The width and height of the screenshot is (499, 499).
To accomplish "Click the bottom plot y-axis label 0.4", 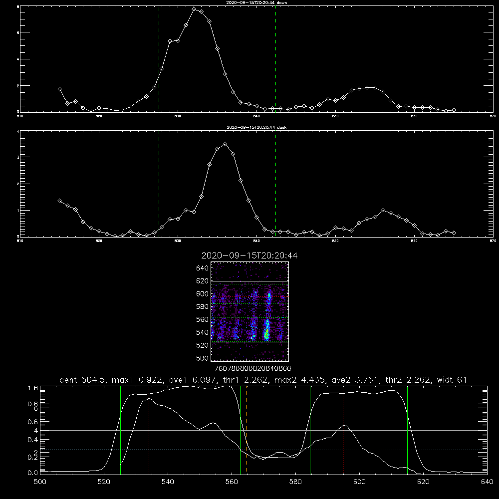I will click(x=33, y=440).
